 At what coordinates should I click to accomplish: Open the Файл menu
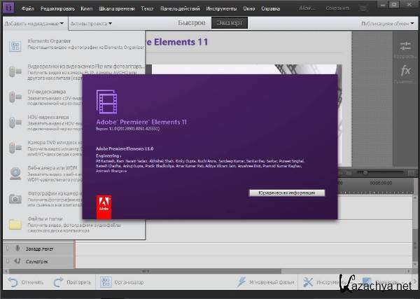pos(28,8)
